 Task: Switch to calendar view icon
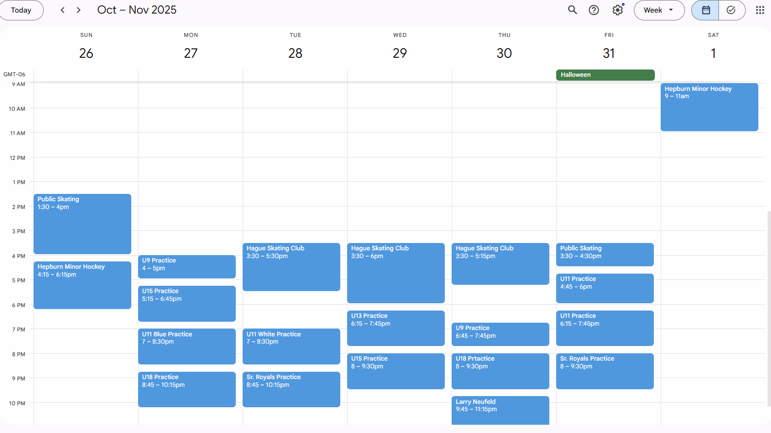click(x=705, y=10)
